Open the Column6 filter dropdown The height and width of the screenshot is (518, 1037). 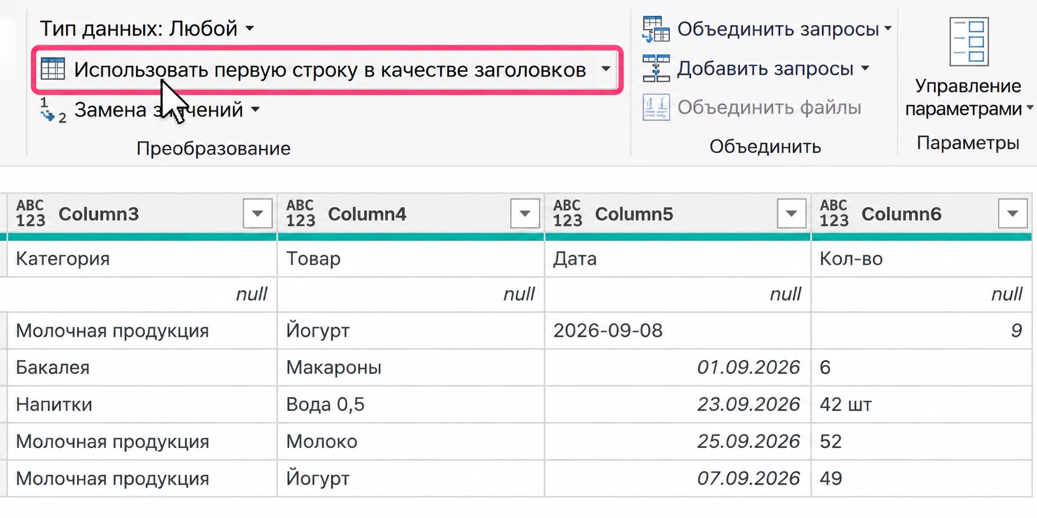point(1012,214)
